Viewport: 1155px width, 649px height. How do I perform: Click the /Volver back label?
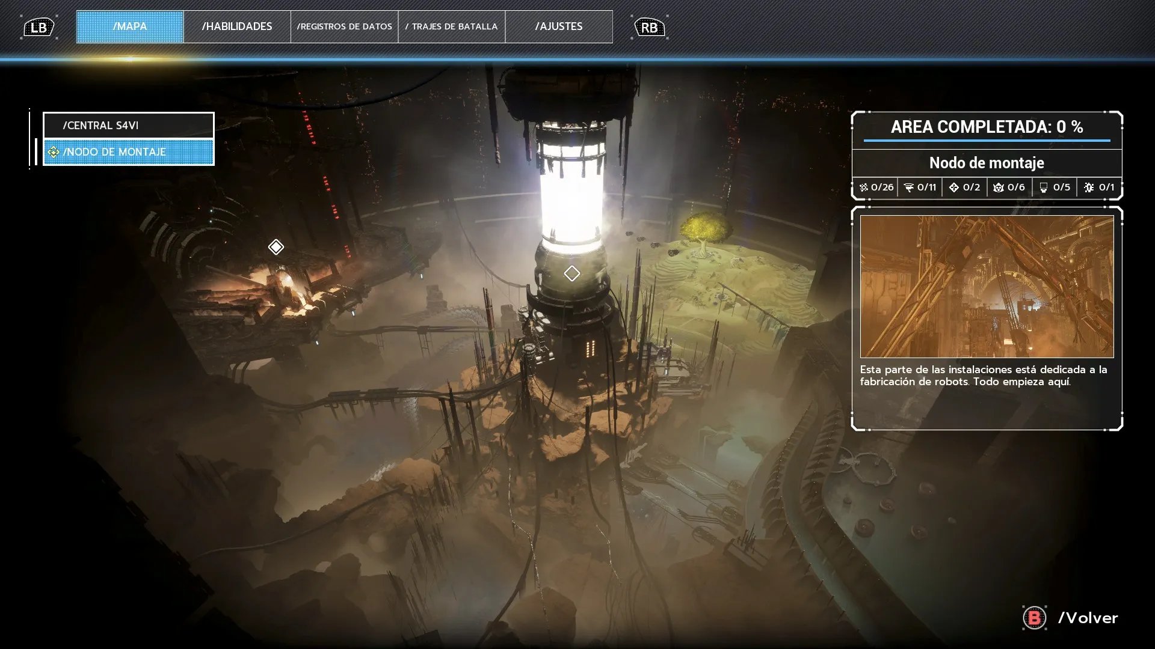coord(1088,618)
